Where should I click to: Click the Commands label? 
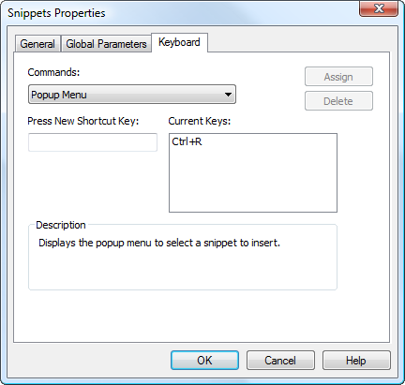point(53,72)
